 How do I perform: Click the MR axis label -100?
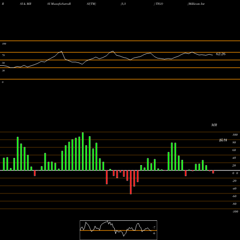(x=235, y=212)
